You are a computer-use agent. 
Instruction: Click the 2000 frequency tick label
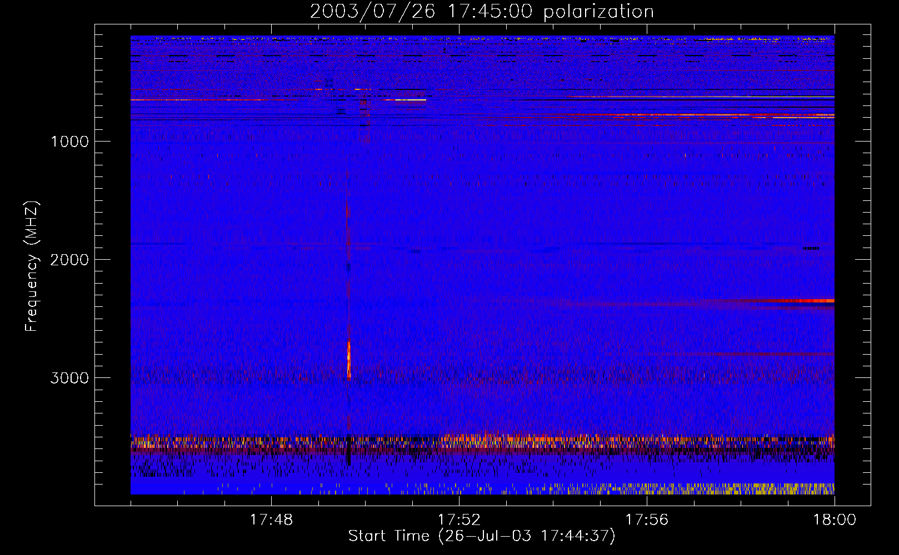[x=69, y=260]
